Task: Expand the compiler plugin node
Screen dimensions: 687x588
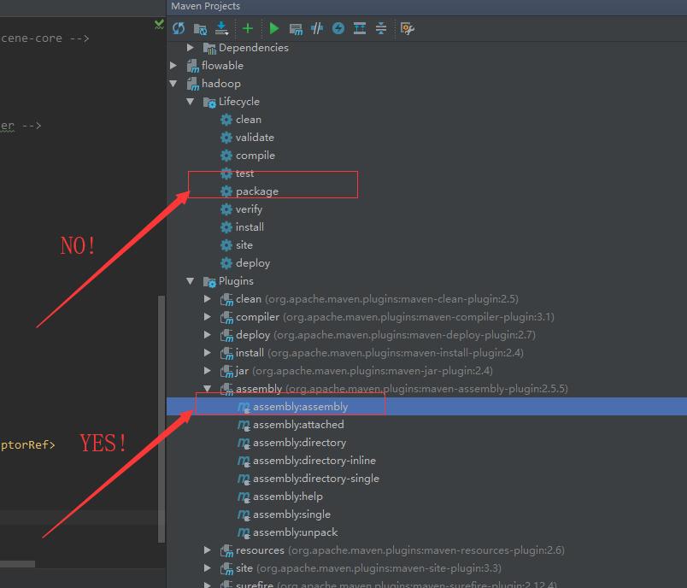Action: 208,317
